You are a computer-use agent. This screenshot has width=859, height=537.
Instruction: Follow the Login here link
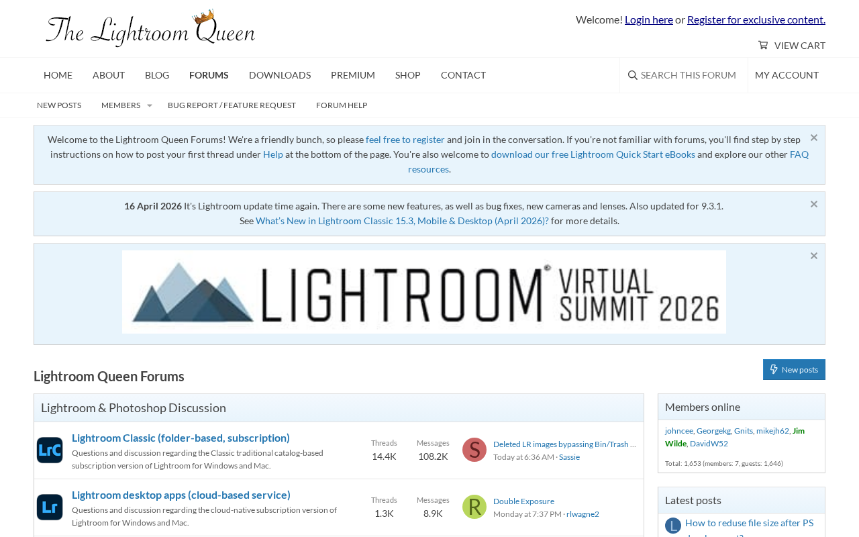click(649, 19)
